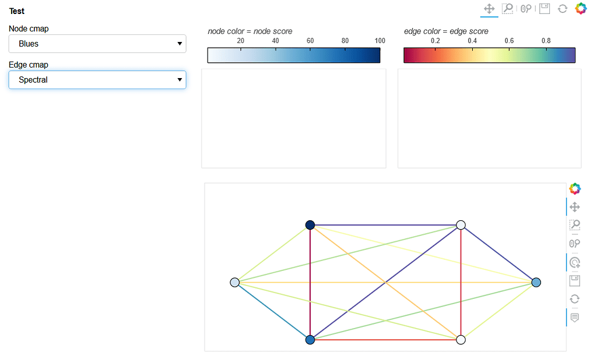Toggle the Hover tool on the graph

tap(574, 317)
